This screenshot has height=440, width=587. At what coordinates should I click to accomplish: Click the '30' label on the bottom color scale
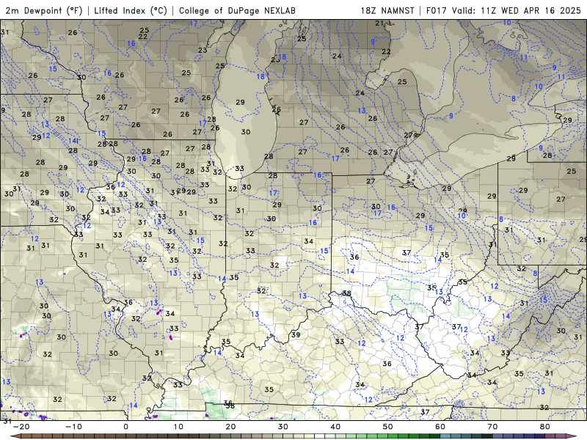283,427
